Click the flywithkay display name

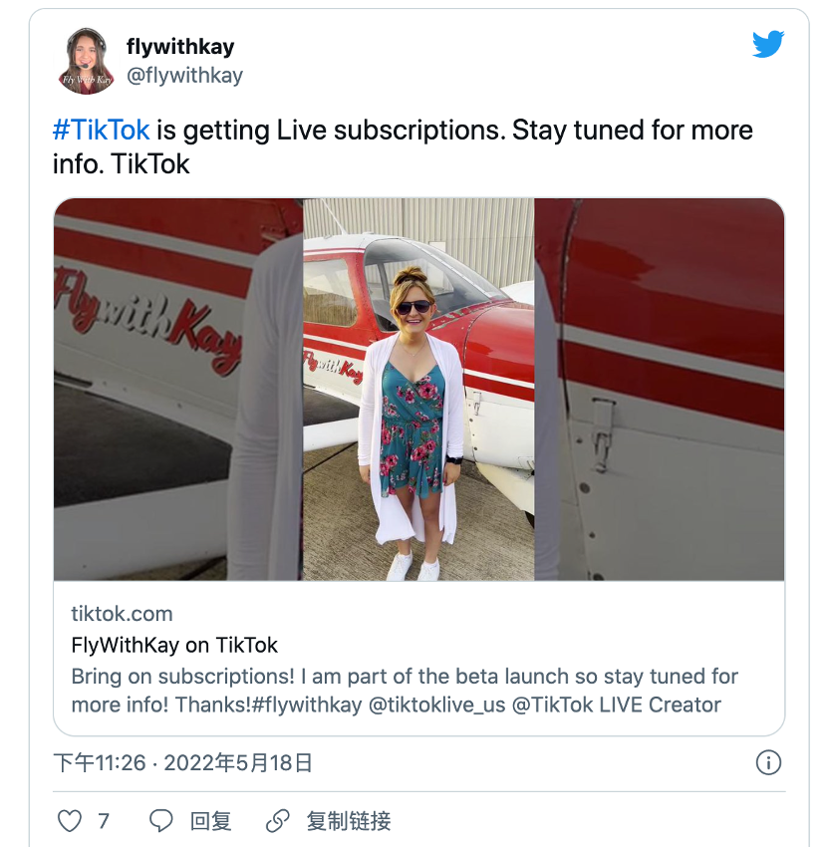(180, 47)
